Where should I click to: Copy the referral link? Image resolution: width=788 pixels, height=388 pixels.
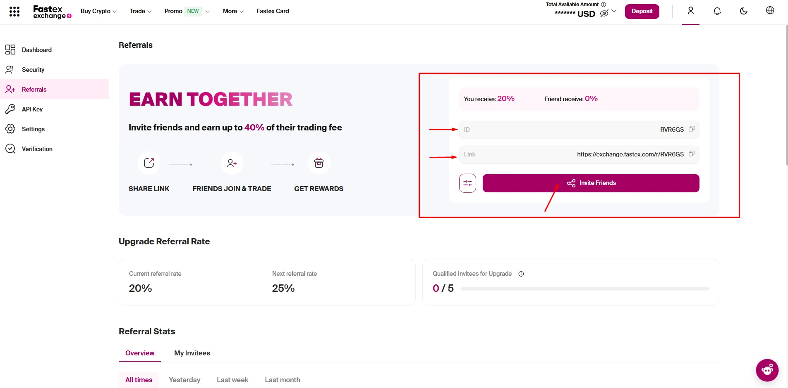click(x=691, y=154)
